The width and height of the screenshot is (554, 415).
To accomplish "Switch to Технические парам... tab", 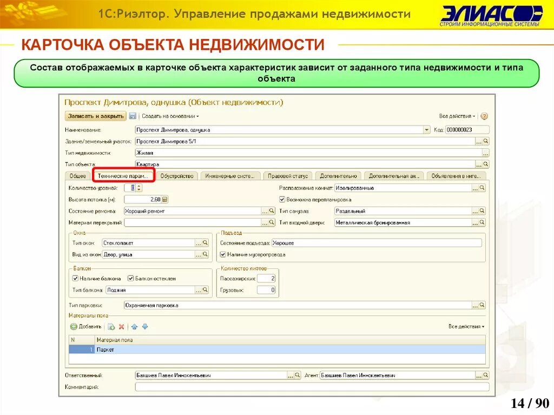I will 123,176.
